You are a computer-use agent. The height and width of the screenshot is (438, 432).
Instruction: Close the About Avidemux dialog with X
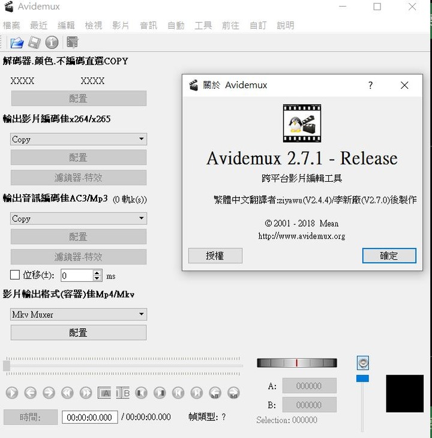click(x=404, y=85)
